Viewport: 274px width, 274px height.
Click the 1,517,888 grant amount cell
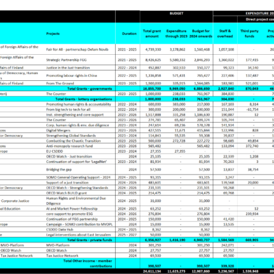(153, 114)
